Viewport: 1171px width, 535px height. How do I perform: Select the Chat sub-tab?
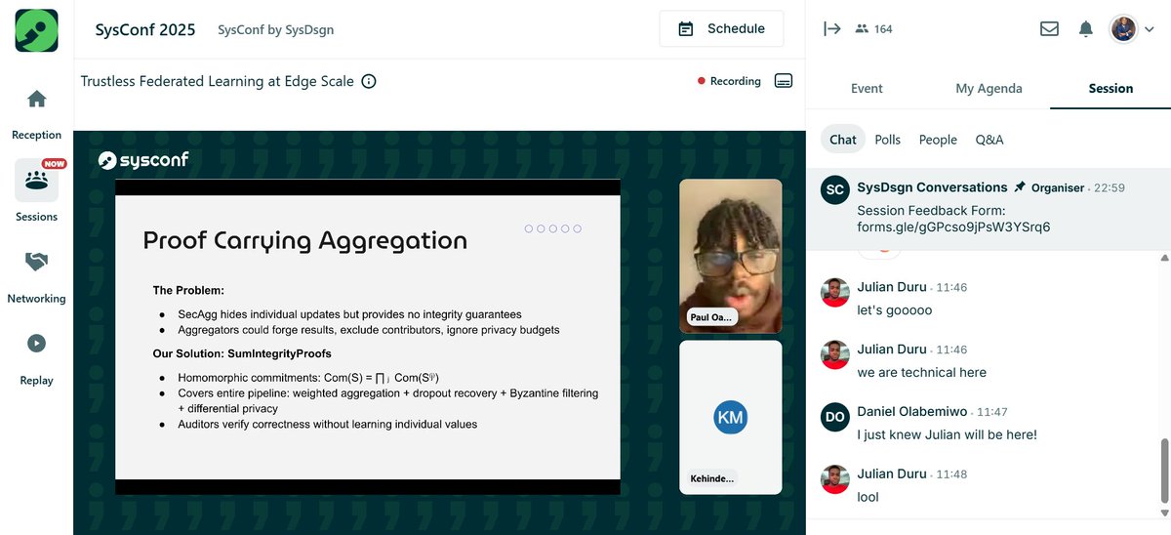843,140
